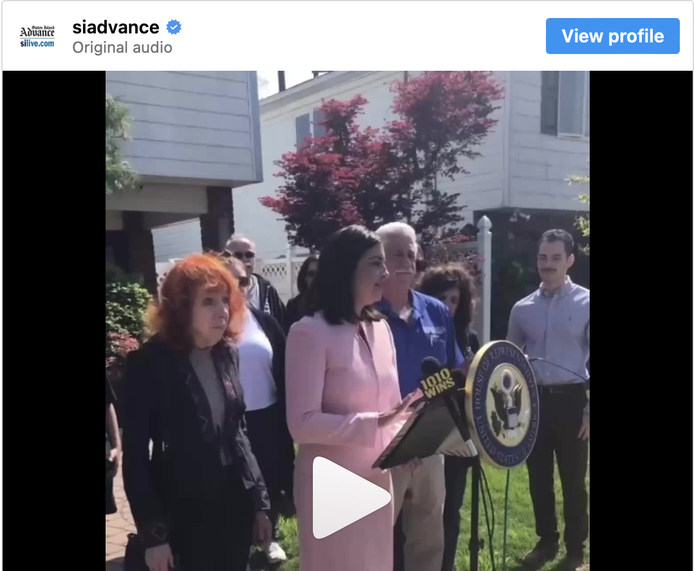Viewport: 694px width, 571px height.
Task: Click the right black letterbox bar of video
Action: pos(641,321)
